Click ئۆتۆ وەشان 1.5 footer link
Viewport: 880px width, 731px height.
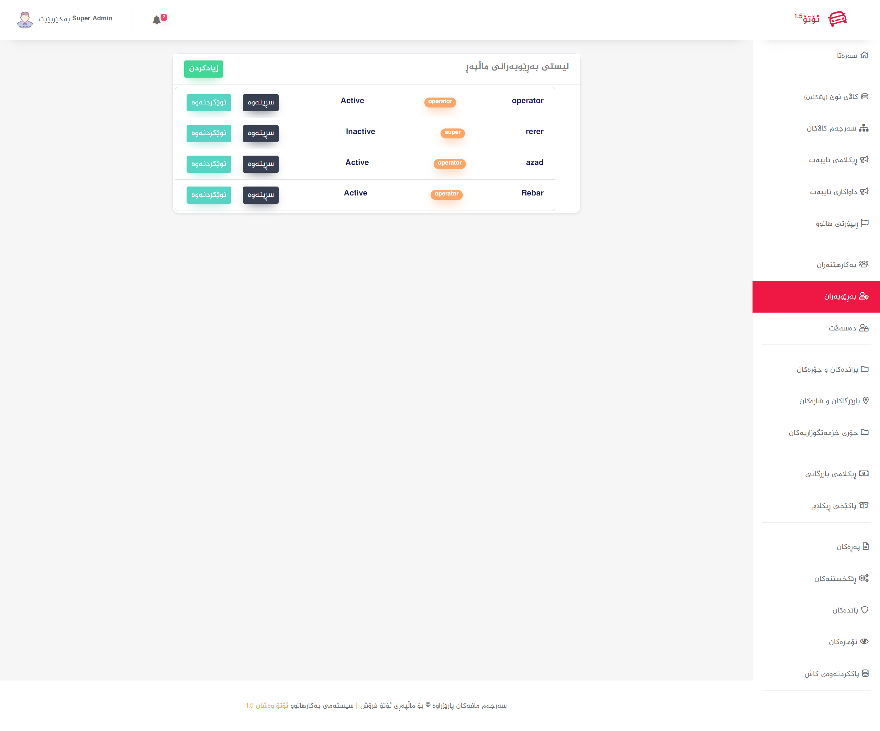(x=267, y=706)
